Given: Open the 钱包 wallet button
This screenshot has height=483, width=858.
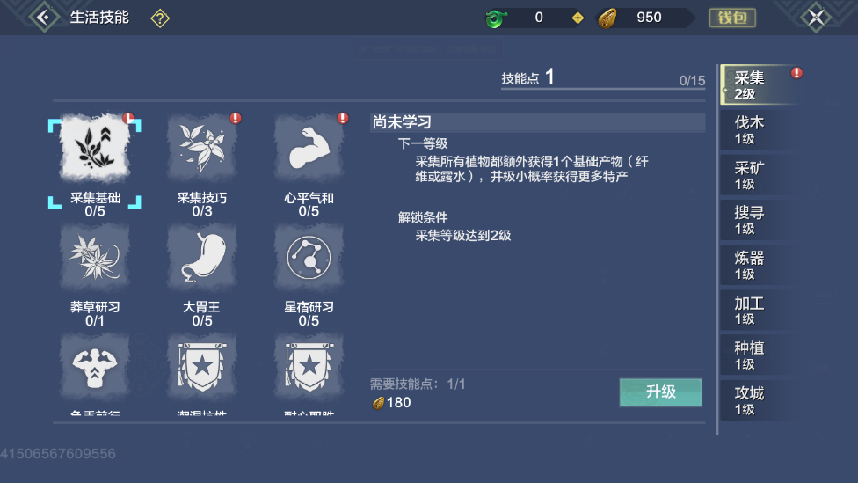Looking at the screenshot, I should point(732,18).
